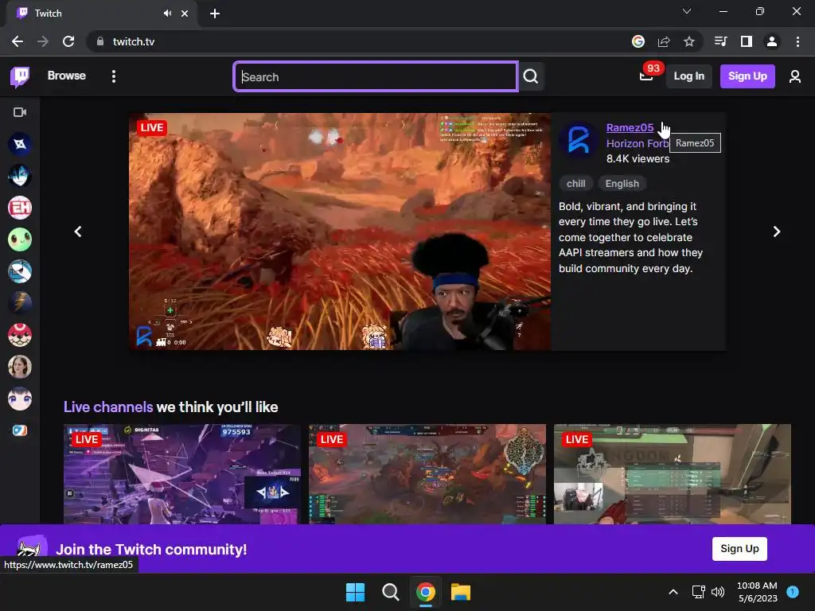Open the EH sidebar channel avatar
The height and width of the screenshot is (611, 815).
20,208
